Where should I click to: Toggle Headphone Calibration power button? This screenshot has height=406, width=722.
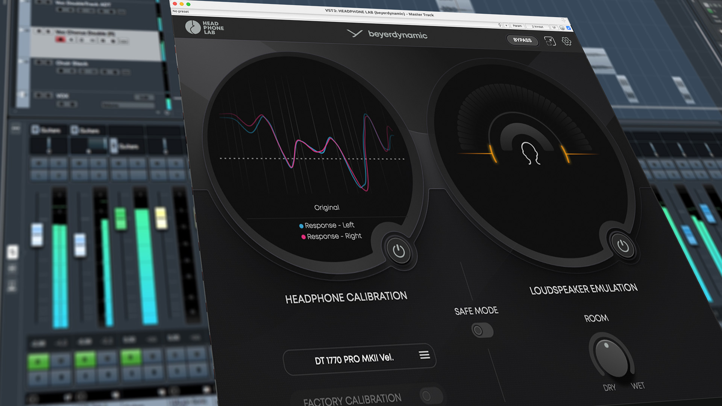pos(399,251)
